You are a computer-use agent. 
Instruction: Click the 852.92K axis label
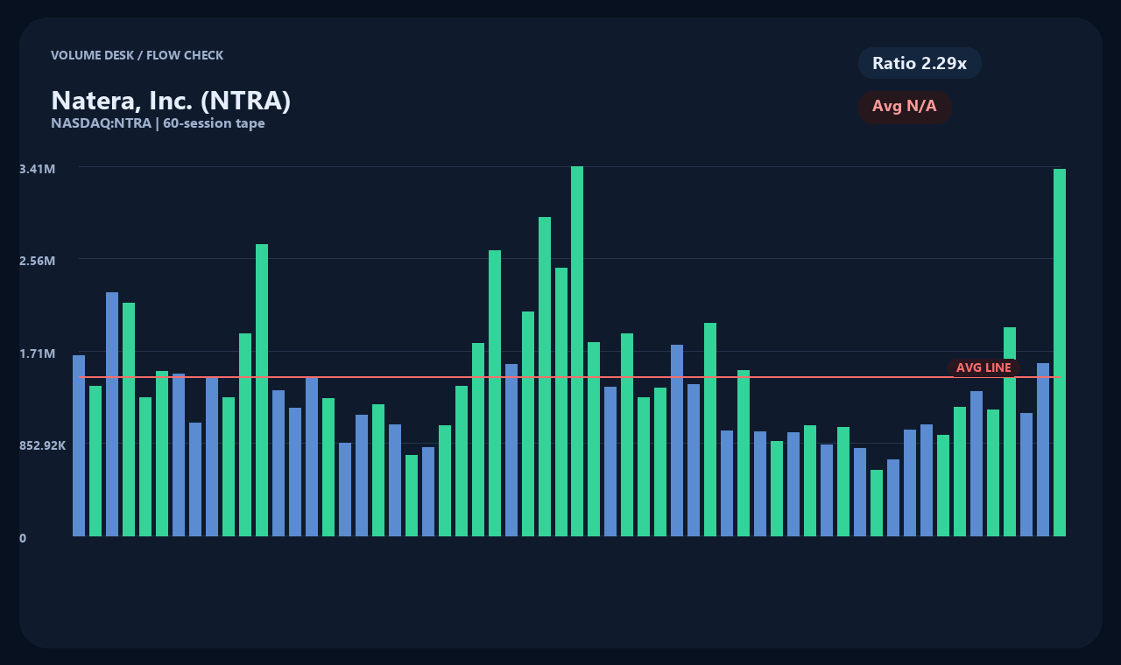pyautogui.click(x=43, y=445)
